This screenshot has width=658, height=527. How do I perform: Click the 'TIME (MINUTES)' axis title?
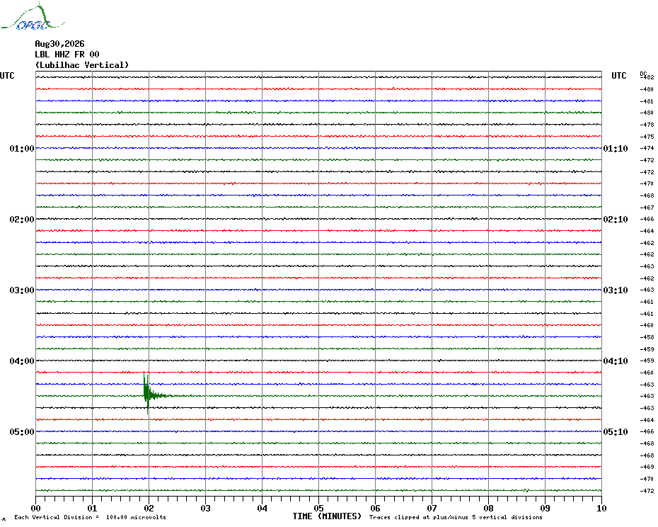click(327, 516)
